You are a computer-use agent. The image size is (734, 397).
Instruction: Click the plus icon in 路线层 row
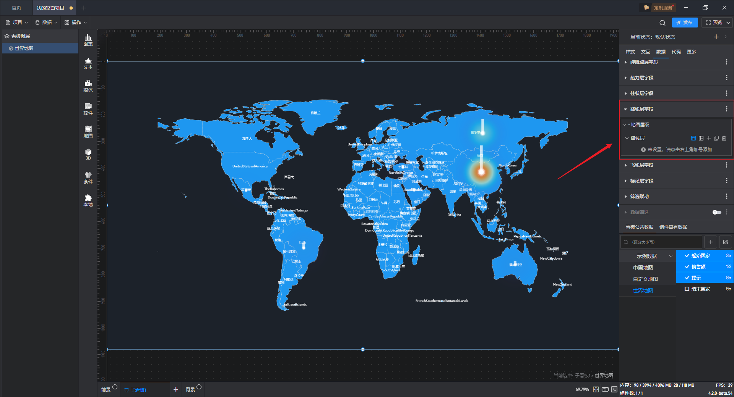tap(709, 138)
